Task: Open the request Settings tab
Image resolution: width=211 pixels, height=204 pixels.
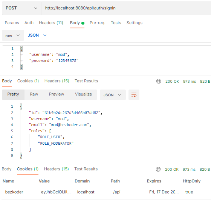Action: 135,23
